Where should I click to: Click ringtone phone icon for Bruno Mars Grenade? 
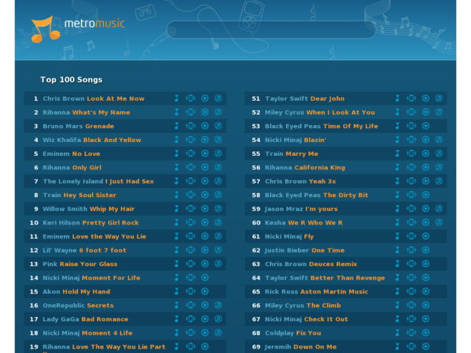click(x=191, y=126)
